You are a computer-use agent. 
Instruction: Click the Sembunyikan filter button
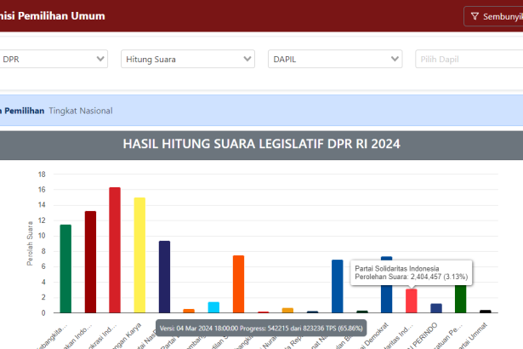(493, 16)
